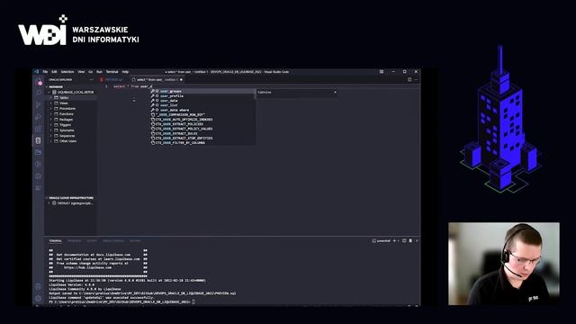
Task: Switch to the OUTPUT panel tab
Action: tap(92, 241)
